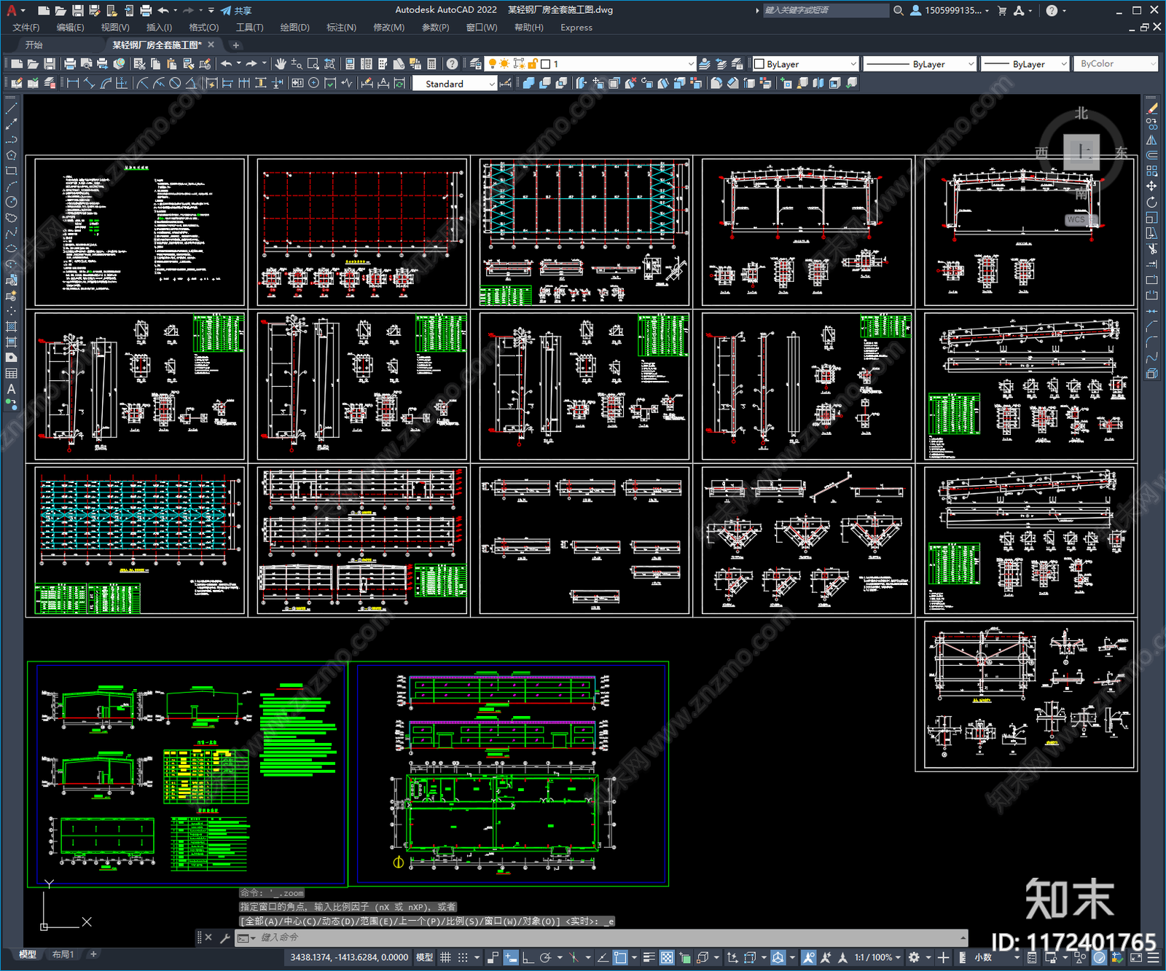The height and width of the screenshot is (971, 1166).
Task: Click the Erase tool in modify toolbar
Action: (1152, 109)
